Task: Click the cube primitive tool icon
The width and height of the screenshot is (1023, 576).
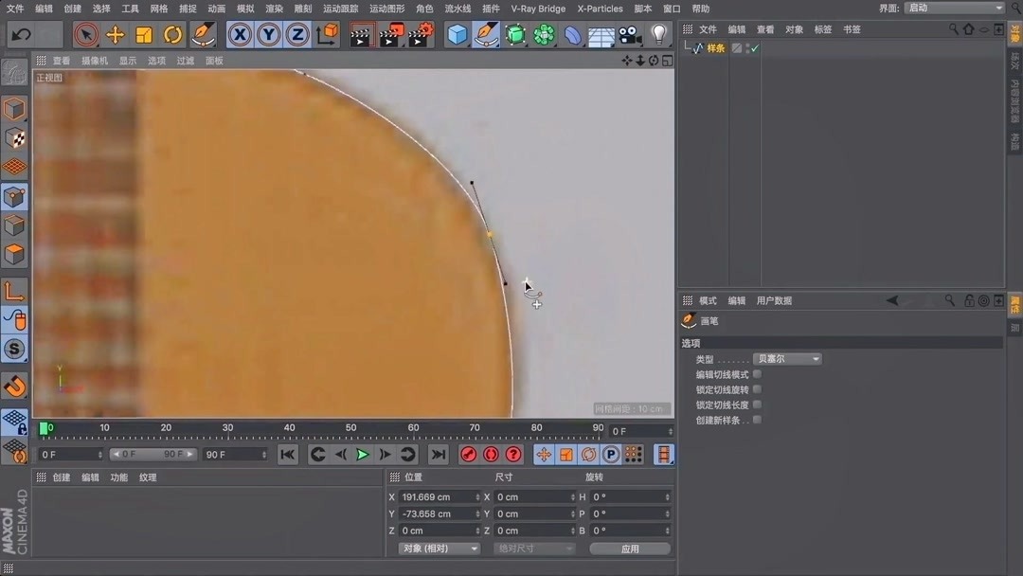Action: coord(456,34)
